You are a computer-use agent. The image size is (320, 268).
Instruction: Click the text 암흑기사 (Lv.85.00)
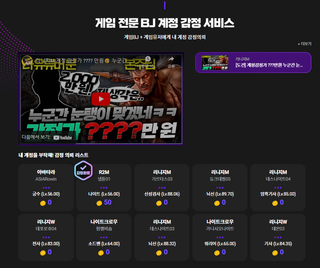click(x=278, y=194)
